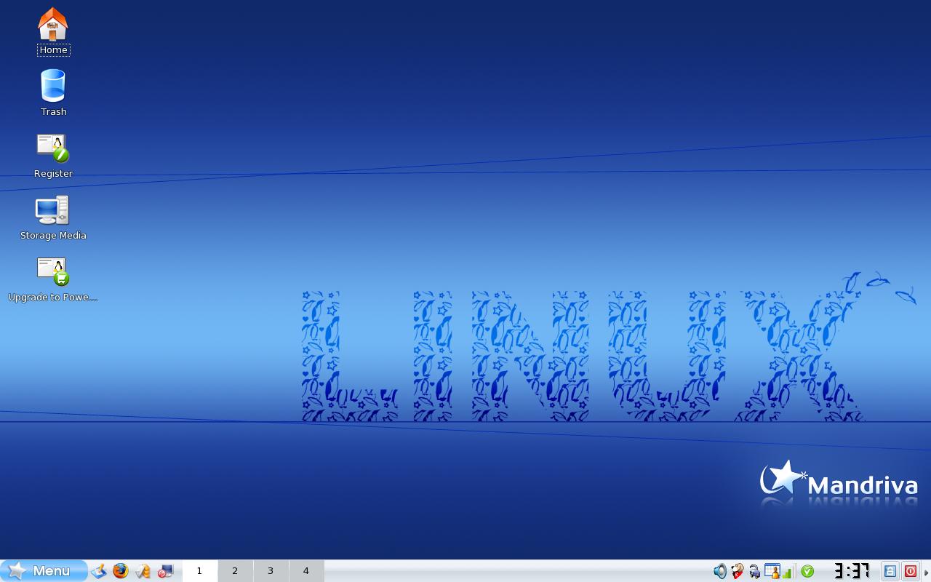Select the Upgrade to Powerpack icon
Image resolution: width=931 pixels, height=582 pixels.
53,279
